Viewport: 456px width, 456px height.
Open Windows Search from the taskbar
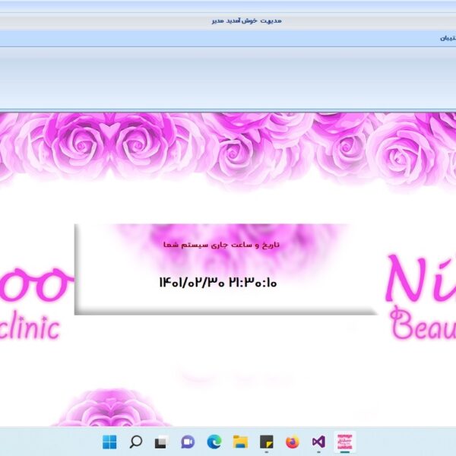click(136, 442)
